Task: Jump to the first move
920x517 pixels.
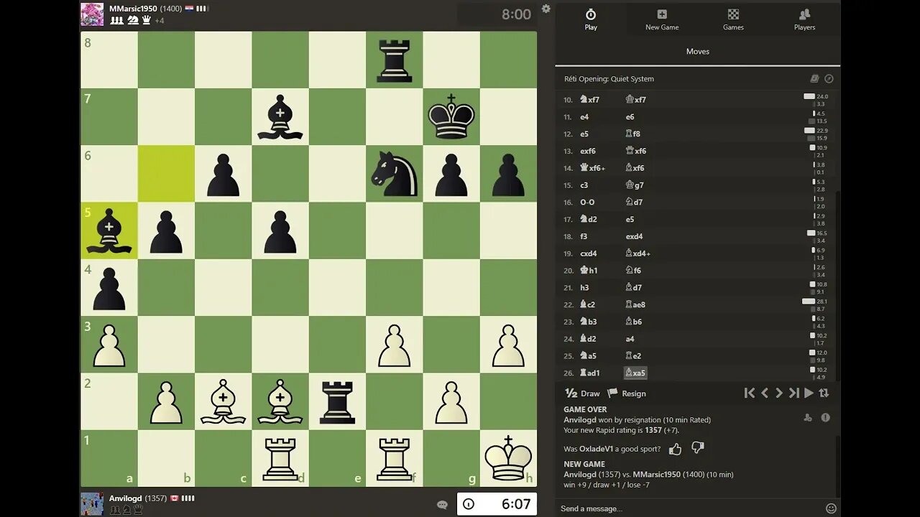Action: [x=750, y=393]
